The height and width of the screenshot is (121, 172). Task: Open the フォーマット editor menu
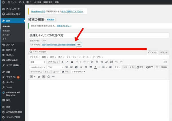(x=73, y=57)
